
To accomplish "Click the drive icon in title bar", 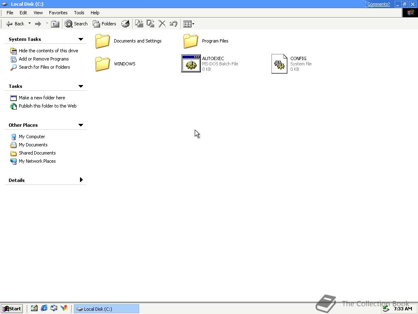I will click(x=4, y=4).
